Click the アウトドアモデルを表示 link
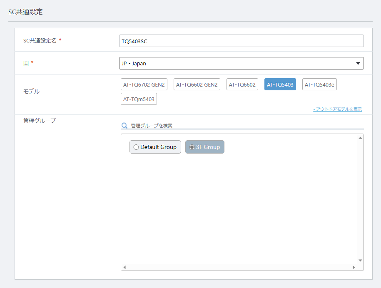 click(x=338, y=109)
